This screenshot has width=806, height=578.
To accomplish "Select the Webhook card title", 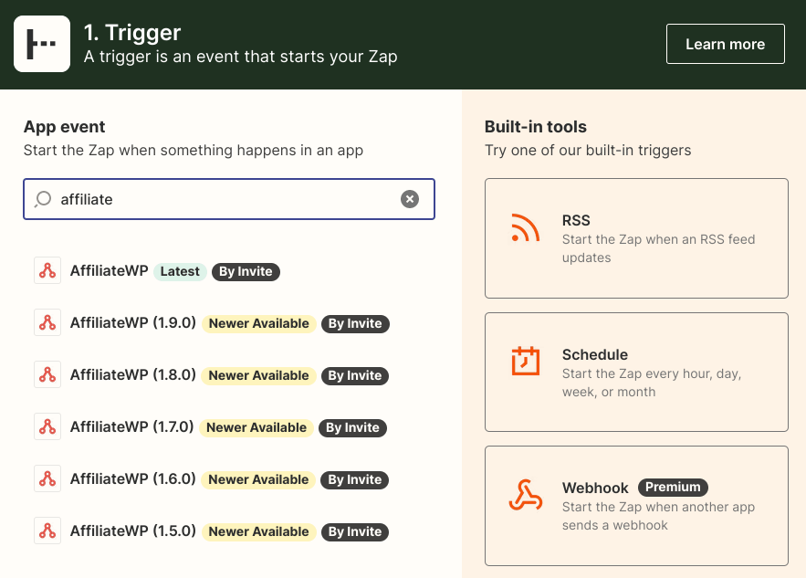I will (595, 488).
